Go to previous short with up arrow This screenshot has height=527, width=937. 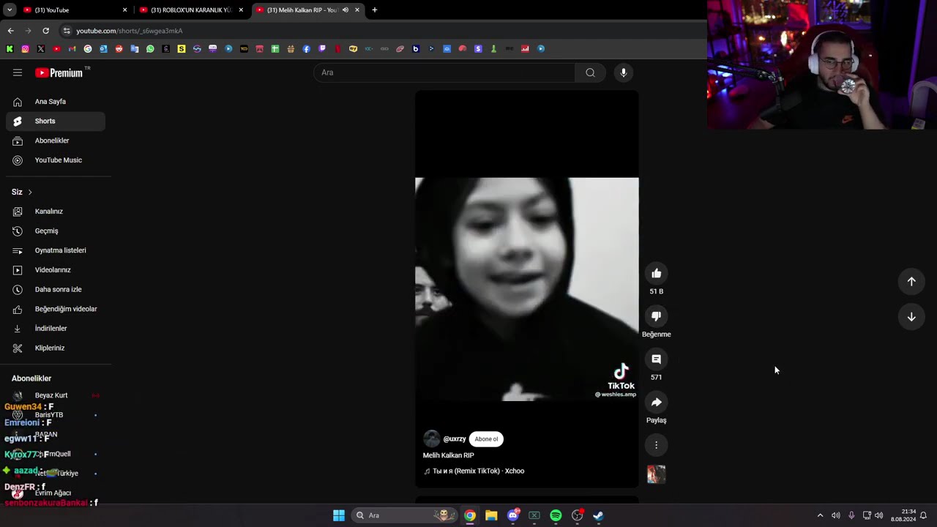[x=911, y=282]
